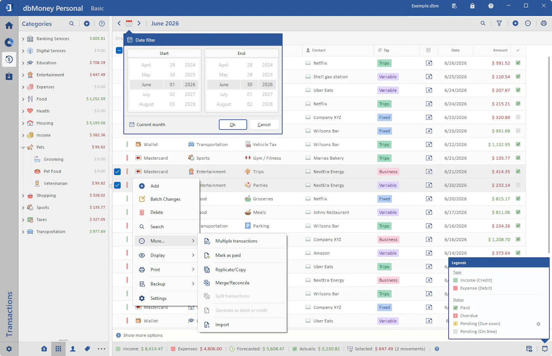552x356 pixels.
Task: Toggle paid checkbox for Wilsons Bar $931.69
Action: click(x=518, y=131)
